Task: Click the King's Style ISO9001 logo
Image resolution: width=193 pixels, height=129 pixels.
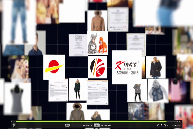Action: pos(127,67)
